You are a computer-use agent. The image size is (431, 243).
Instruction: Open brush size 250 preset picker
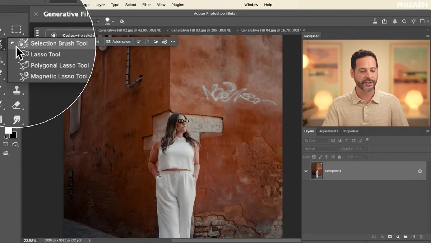(113, 22)
